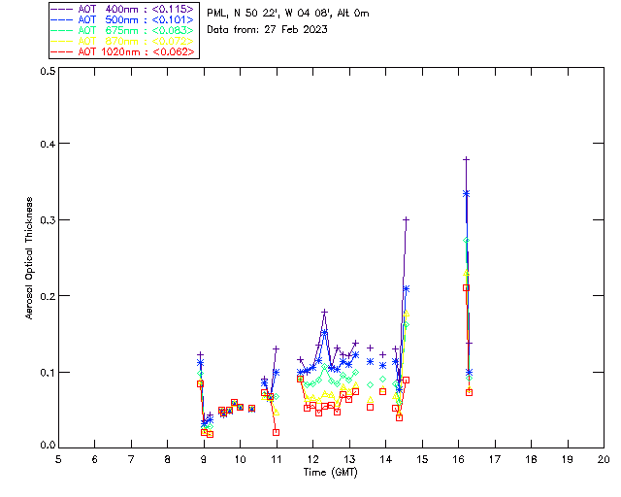Select the station text 'PML, N 50 22', W 04 08''

(x=270, y=13)
